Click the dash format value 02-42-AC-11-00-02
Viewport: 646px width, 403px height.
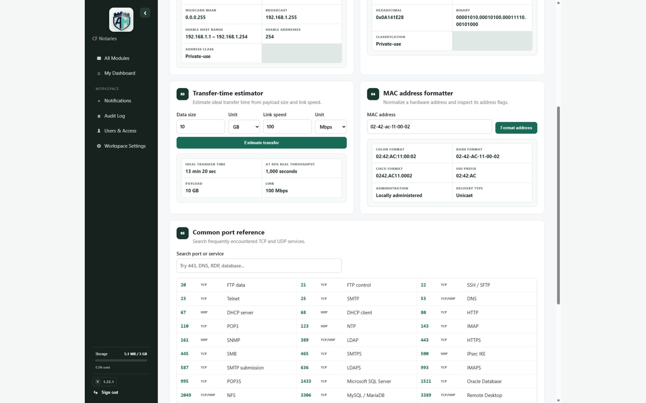coord(477,157)
